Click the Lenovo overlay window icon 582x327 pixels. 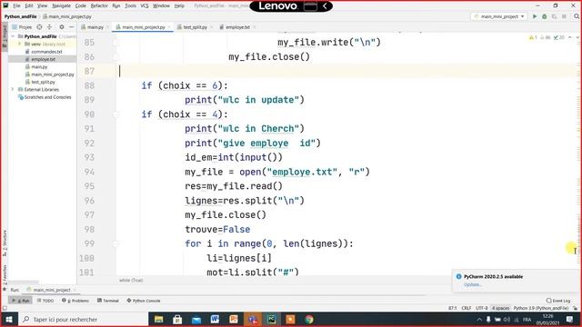pyautogui.click(x=310, y=6)
